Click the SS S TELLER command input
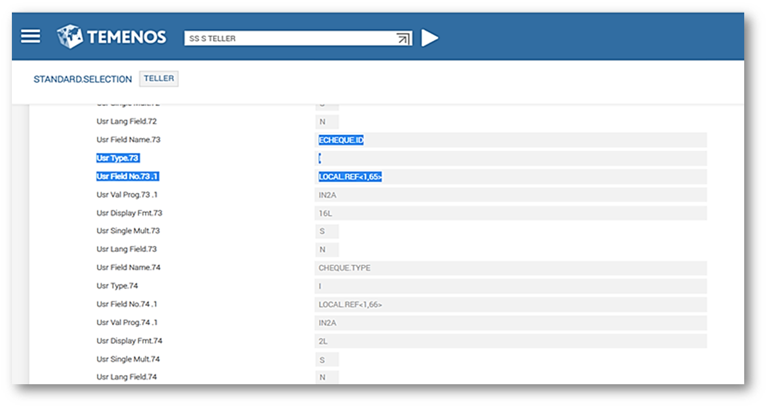 [x=289, y=38]
